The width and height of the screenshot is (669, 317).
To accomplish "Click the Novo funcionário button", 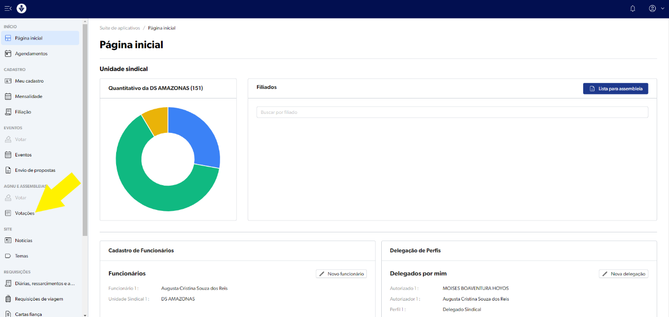I will pos(341,274).
